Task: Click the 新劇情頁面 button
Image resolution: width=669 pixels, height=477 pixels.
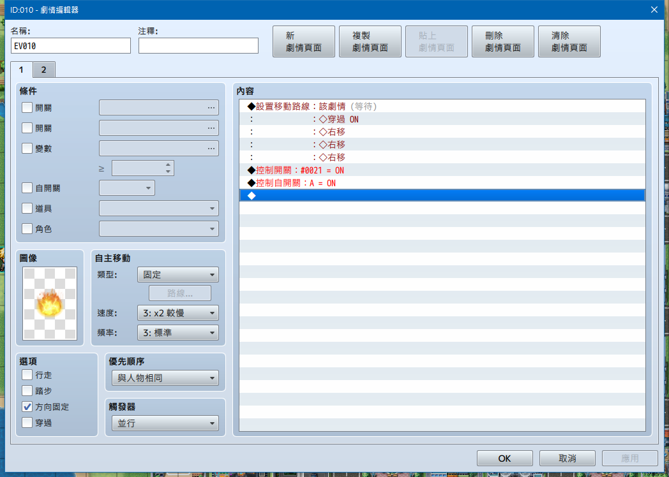Action: 304,41
